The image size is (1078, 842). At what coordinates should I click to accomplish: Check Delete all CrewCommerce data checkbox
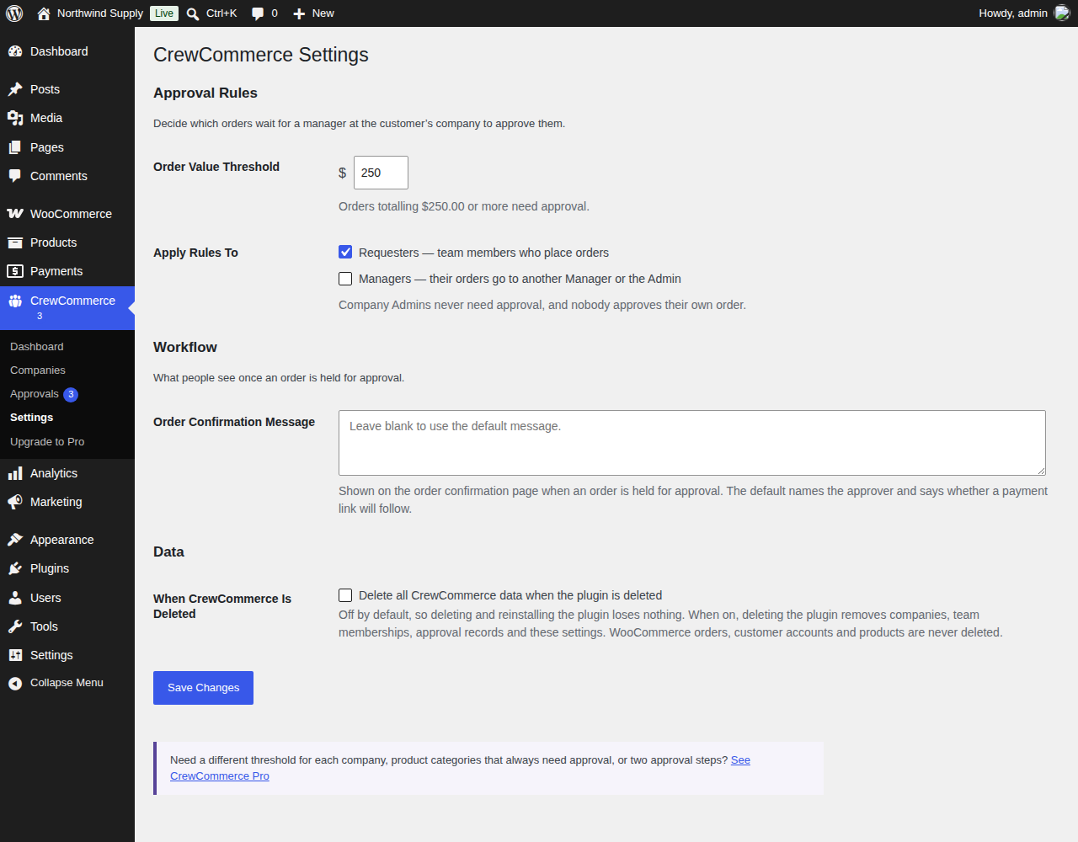click(345, 595)
